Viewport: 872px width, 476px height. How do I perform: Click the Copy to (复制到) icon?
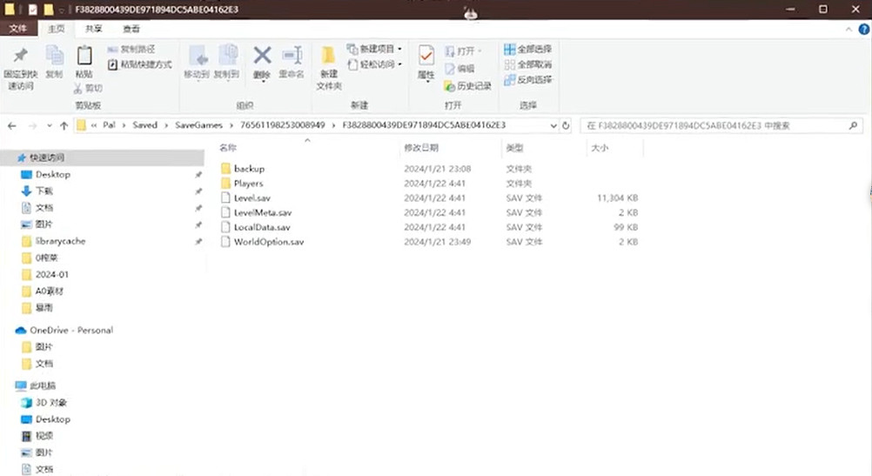pyautogui.click(x=227, y=57)
